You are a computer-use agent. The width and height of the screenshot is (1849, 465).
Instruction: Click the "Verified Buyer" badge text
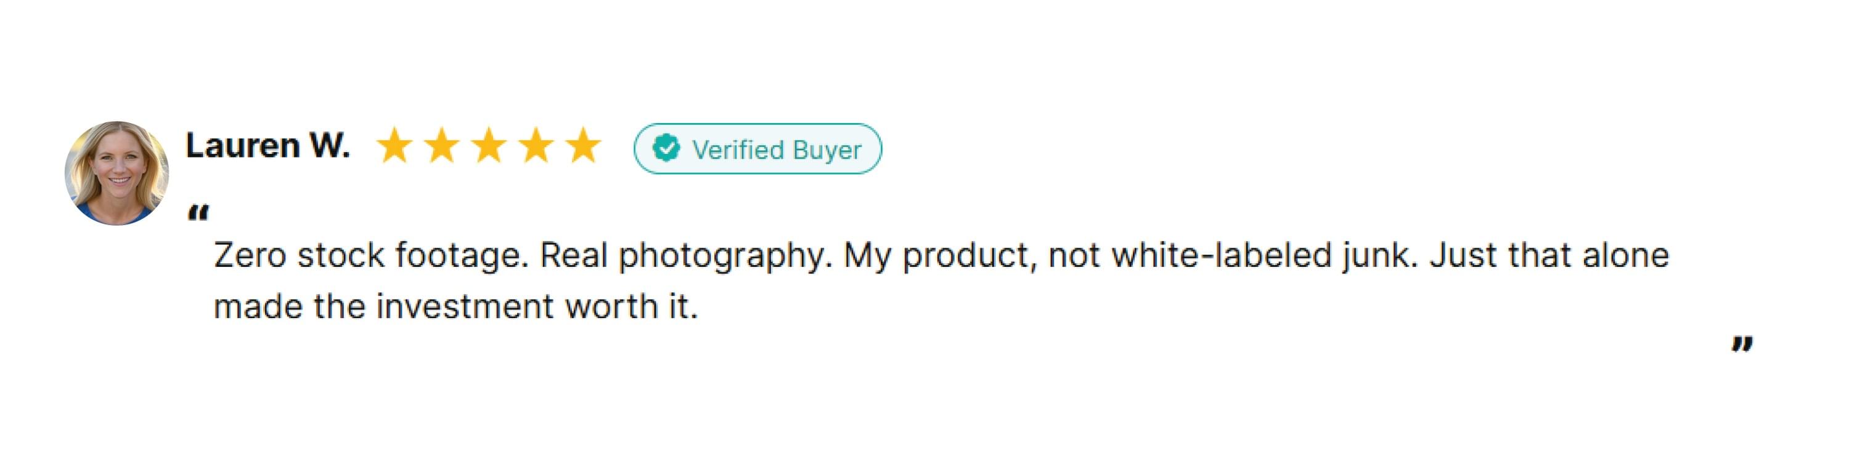776,149
